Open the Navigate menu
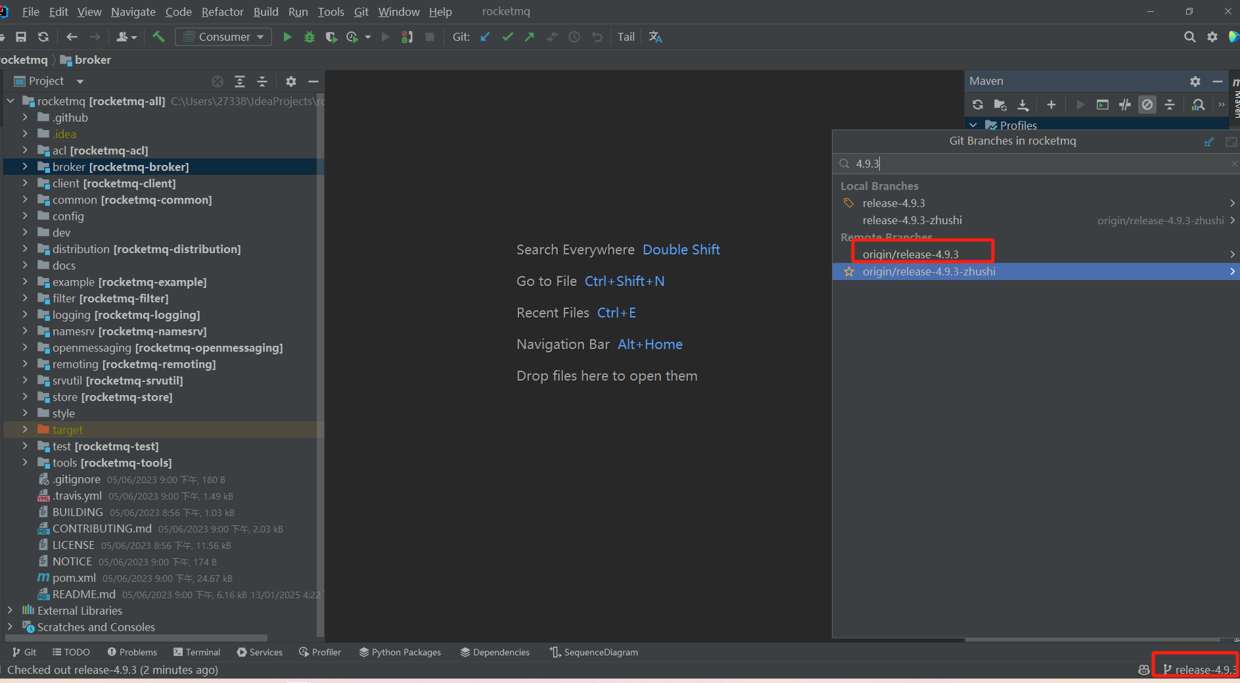Viewport: 1240px width, 683px height. pos(133,12)
